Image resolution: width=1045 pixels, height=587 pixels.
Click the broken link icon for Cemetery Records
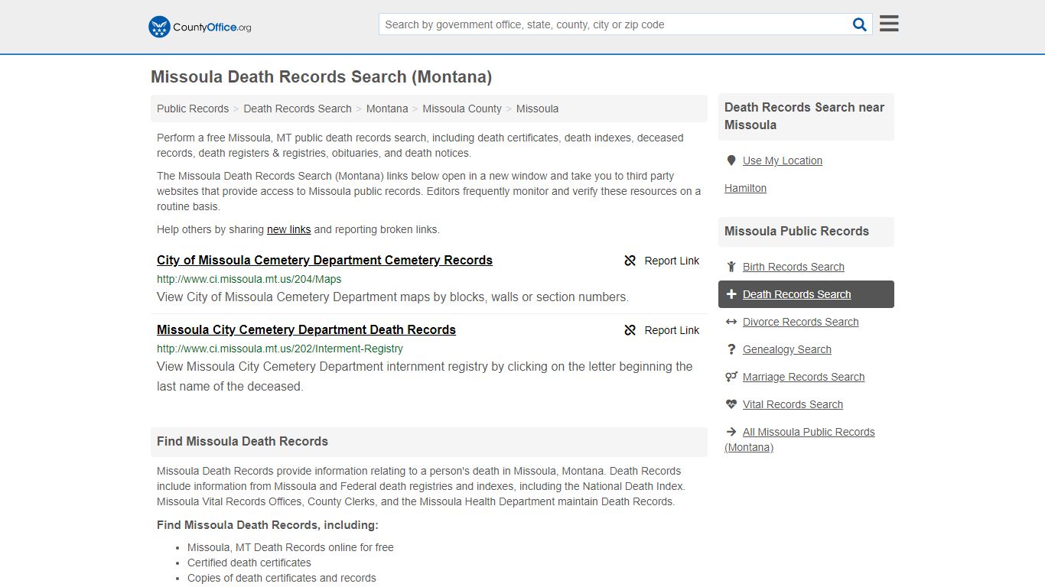[x=630, y=261]
